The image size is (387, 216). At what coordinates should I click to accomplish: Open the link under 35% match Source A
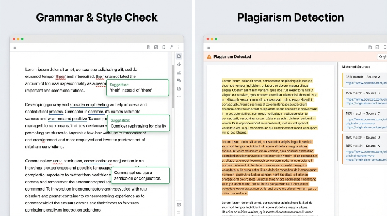[x=366, y=83]
